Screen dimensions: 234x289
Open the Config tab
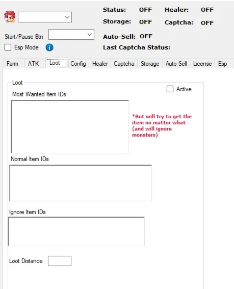(x=78, y=64)
